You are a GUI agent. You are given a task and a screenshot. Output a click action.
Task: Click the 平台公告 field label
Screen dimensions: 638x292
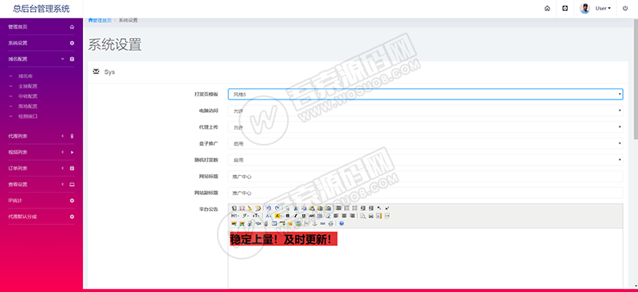[208, 209]
